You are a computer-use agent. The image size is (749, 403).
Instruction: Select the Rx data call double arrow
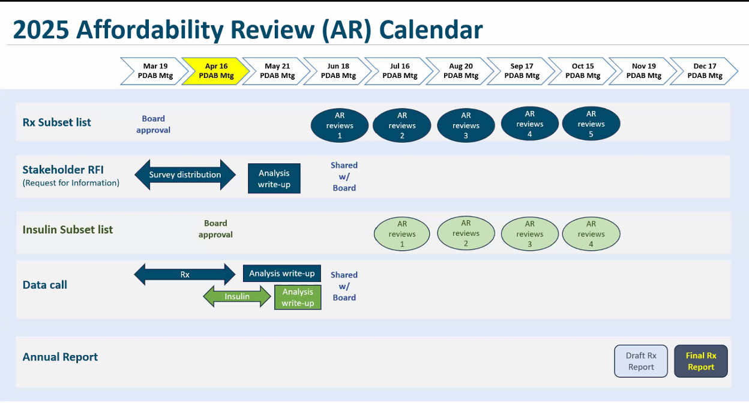point(185,274)
